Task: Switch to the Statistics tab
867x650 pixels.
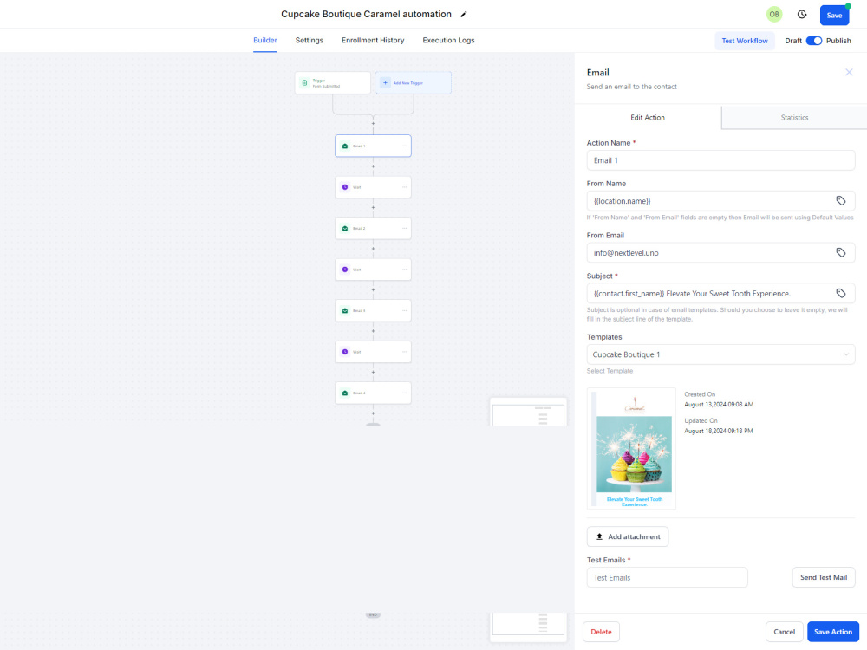Action: point(794,117)
